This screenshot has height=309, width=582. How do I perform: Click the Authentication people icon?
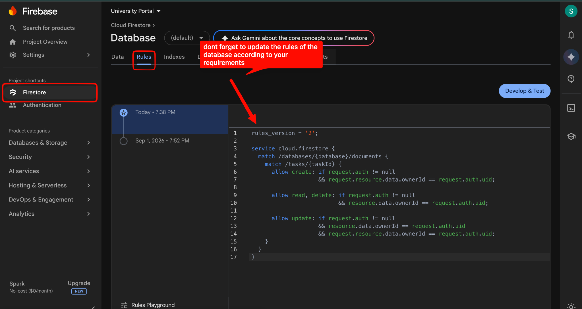[13, 105]
